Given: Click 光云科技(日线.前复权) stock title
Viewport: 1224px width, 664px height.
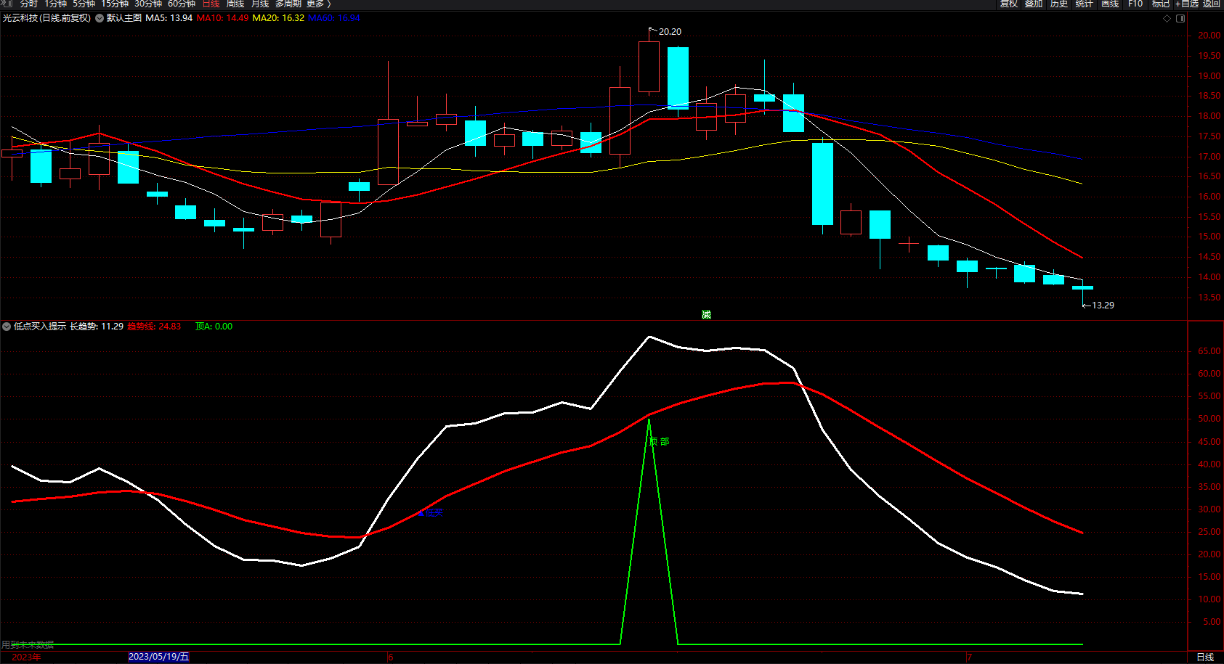Looking at the screenshot, I should [46, 18].
